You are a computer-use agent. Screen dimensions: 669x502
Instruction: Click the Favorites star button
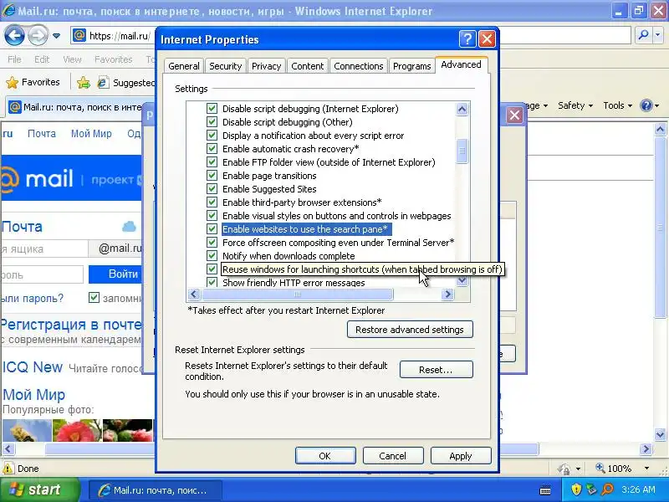33,82
